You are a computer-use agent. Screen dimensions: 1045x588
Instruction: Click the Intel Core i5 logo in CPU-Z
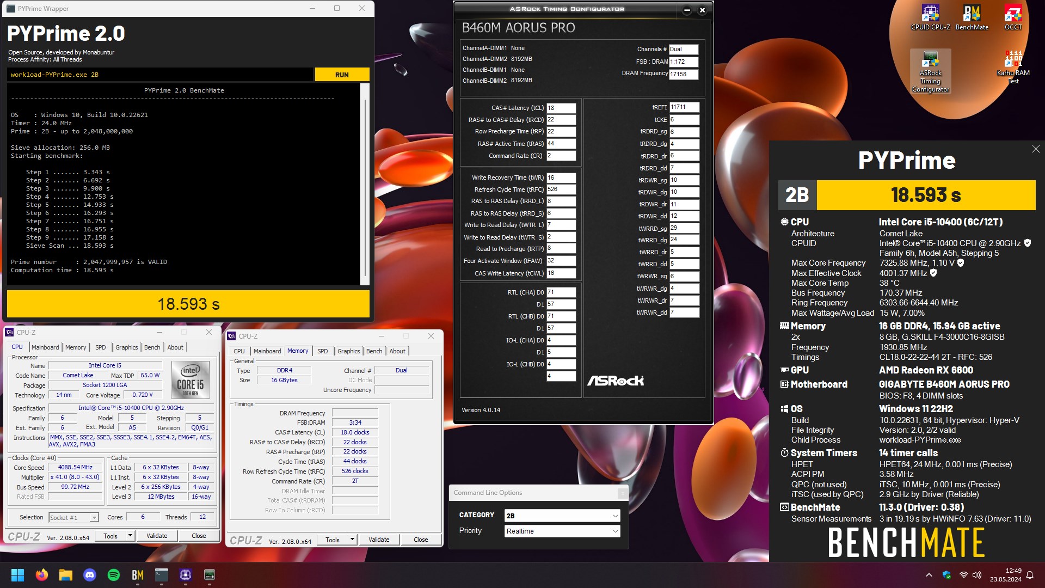click(x=190, y=380)
